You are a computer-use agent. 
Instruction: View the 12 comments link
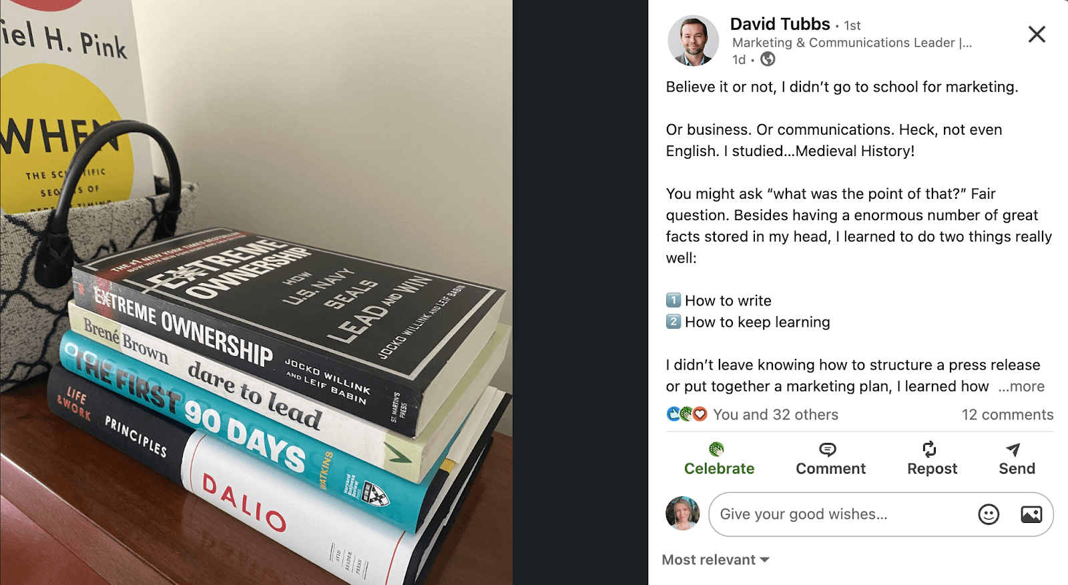(1007, 414)
